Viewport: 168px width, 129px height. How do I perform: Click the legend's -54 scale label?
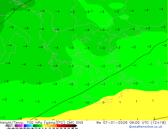pyautogui.click(x=8, y=128)
